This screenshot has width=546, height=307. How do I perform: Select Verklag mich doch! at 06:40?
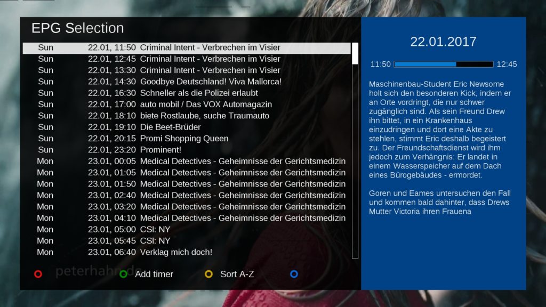pyautogui.click(x=187, y=252)
